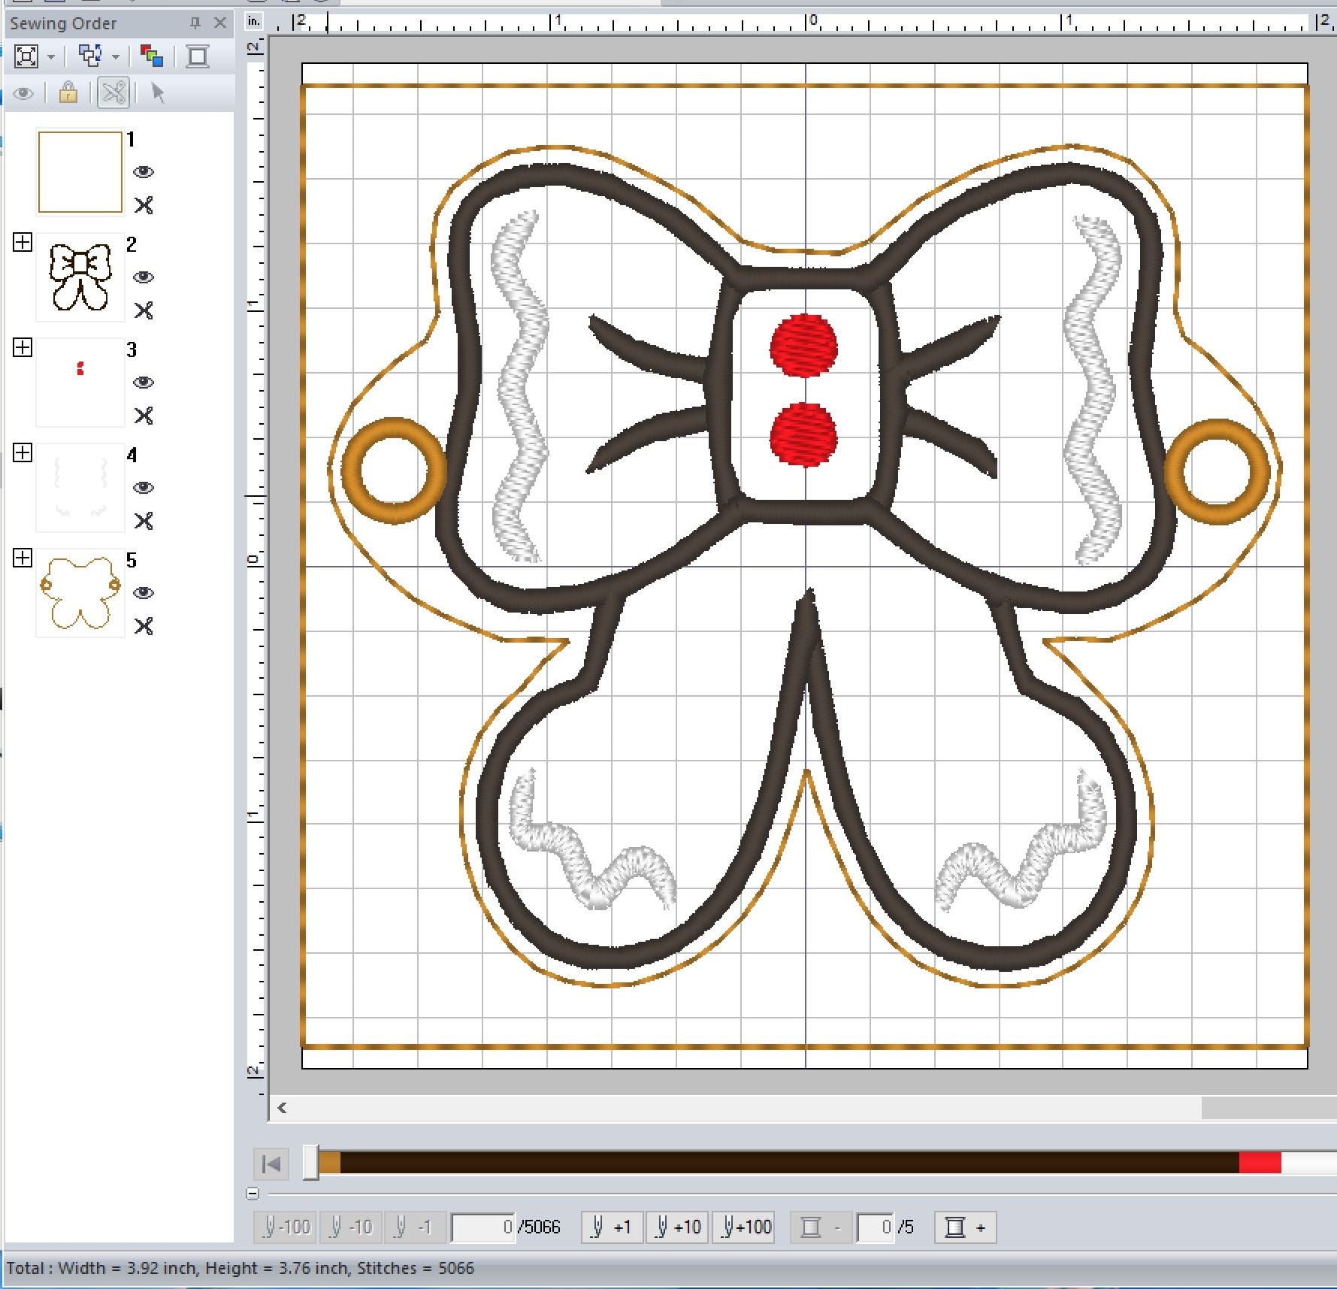Click the scissors icon beside frame 5

click(144, 626)
